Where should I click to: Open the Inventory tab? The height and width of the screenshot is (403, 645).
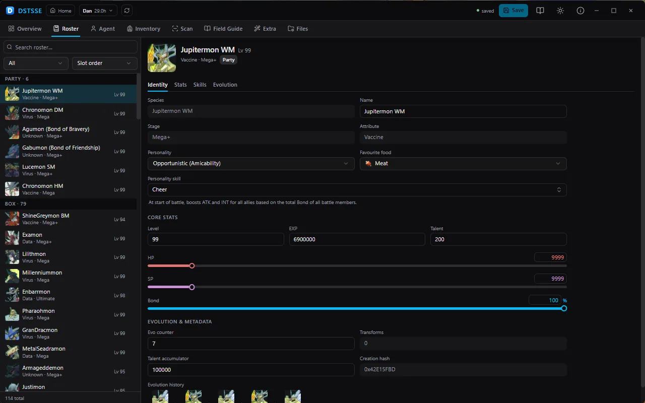(144, 29)
